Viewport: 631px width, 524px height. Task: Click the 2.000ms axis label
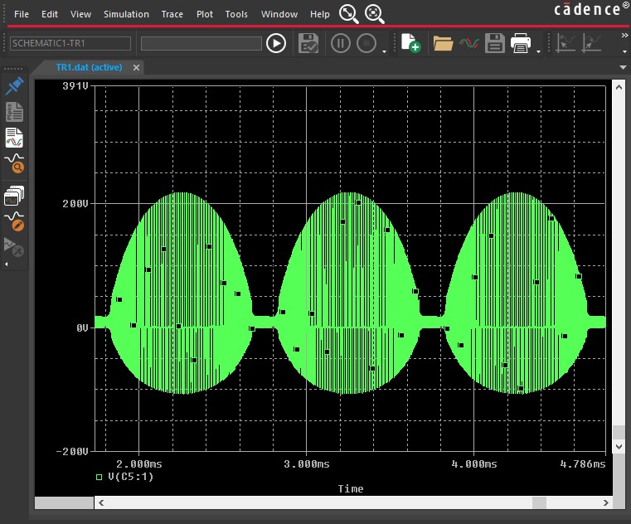pyautogui.click(x=139, y=464)
